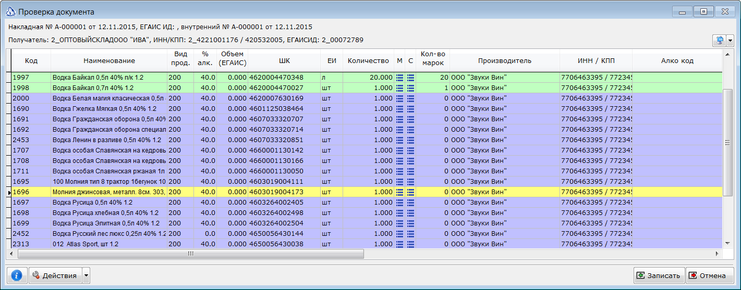Select row 'Молния джинсовая, металл. 8см. 303'

pos(367,192)
